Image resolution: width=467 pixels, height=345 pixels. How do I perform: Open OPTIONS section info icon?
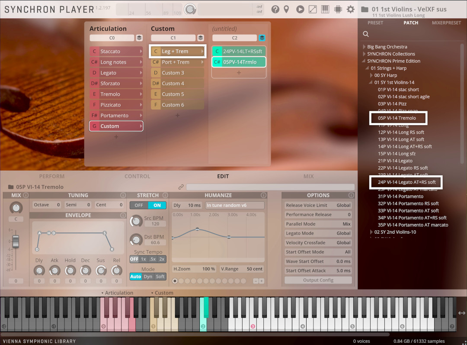(351, 195)
